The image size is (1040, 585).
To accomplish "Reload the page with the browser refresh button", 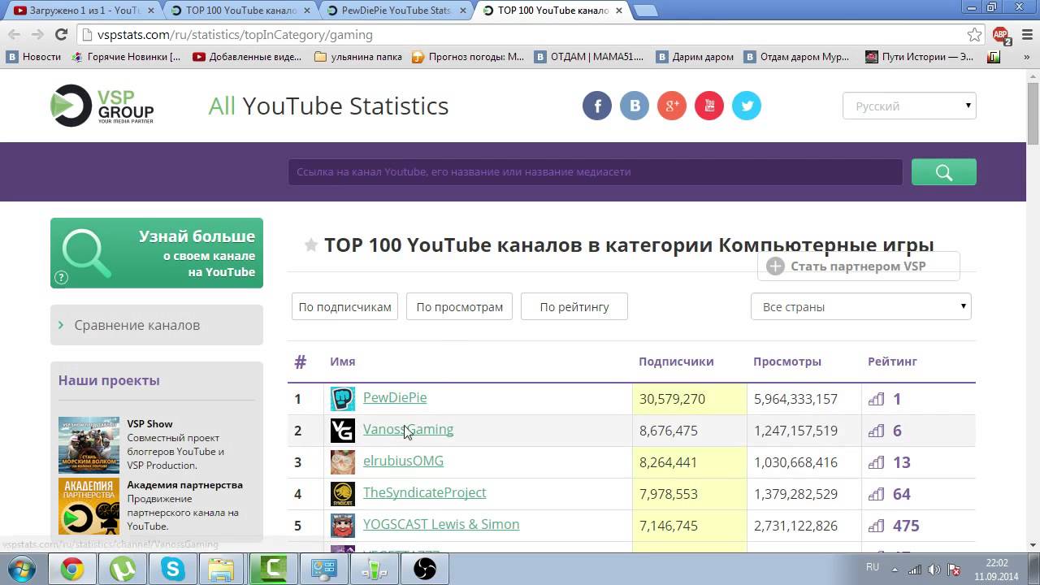I will pos(61,35).
